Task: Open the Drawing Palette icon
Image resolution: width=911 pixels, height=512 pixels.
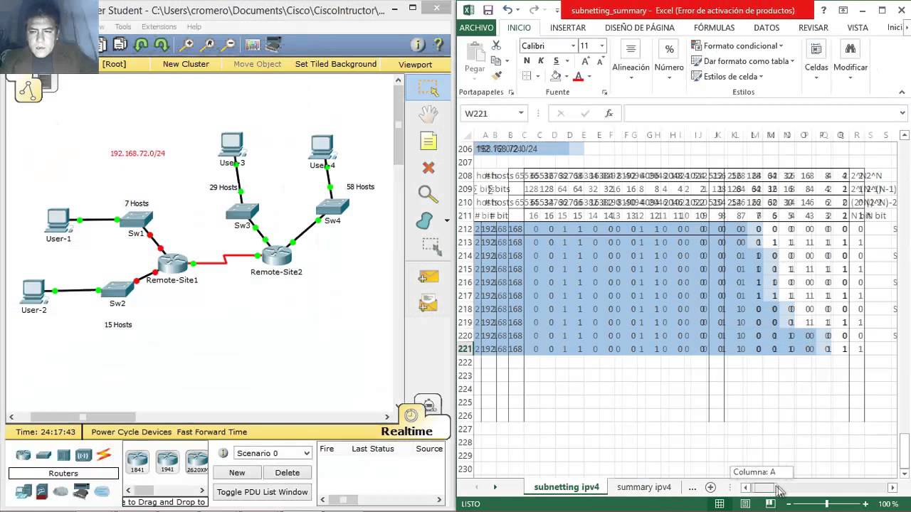Action: pos(253,45)
